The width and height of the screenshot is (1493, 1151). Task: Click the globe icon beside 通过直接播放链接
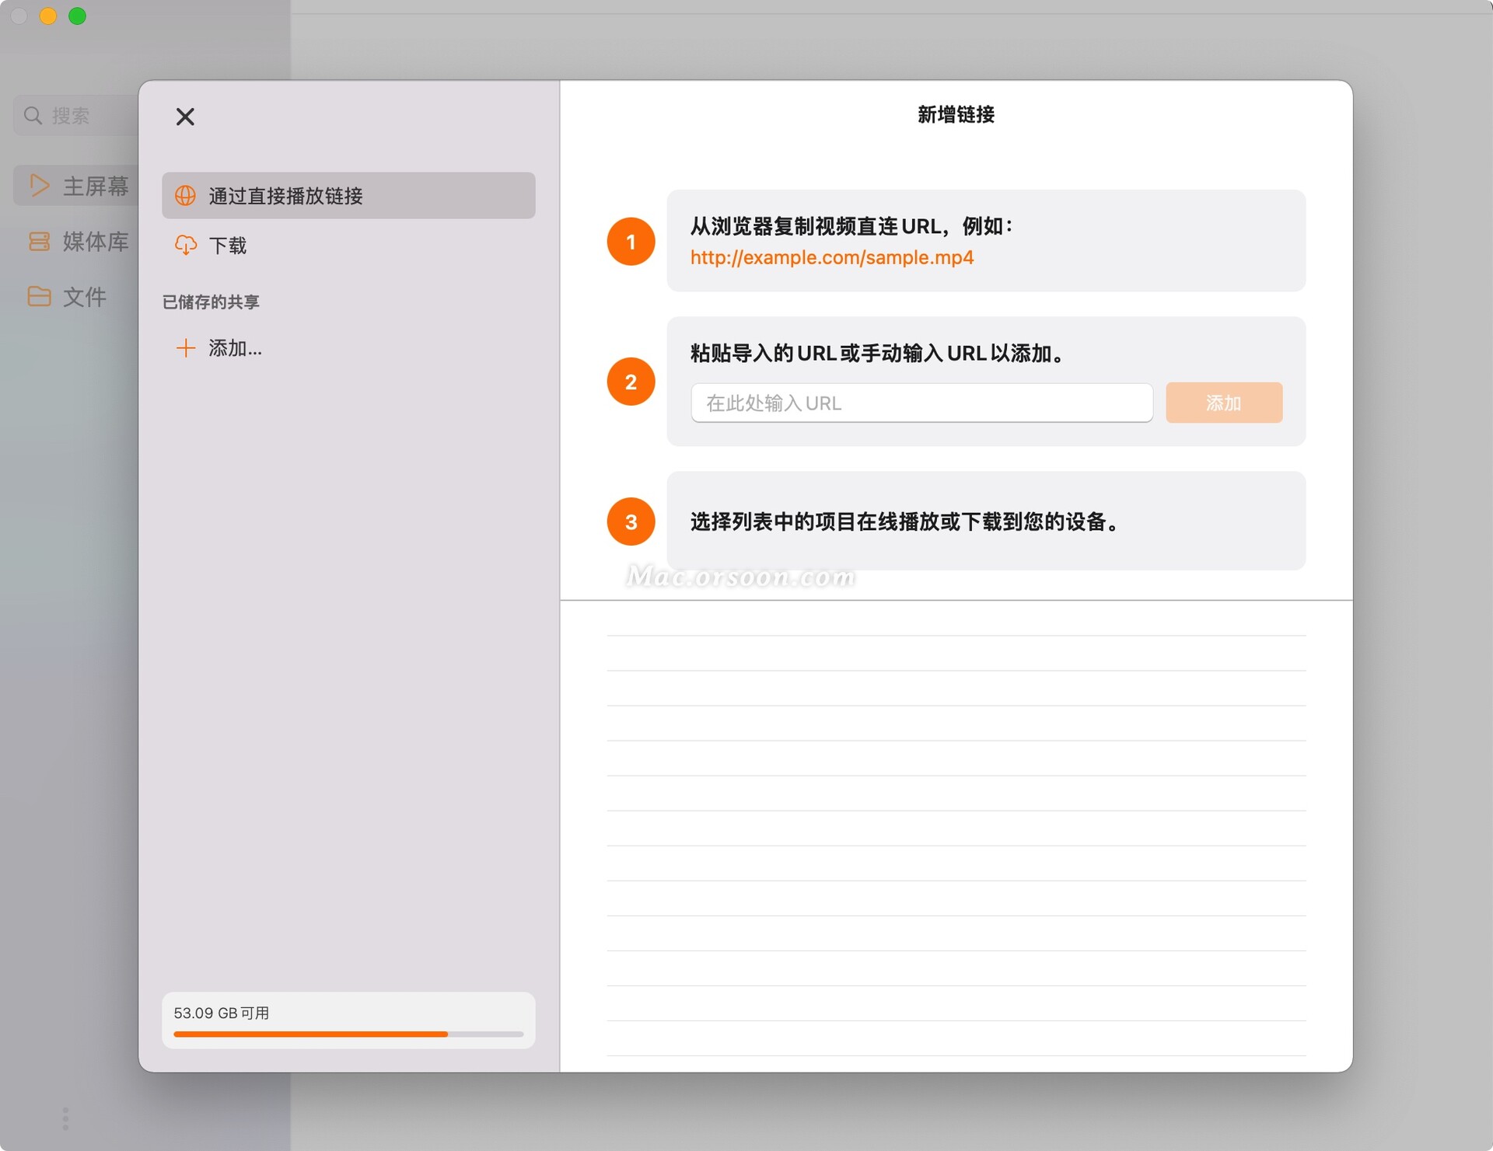185,195
